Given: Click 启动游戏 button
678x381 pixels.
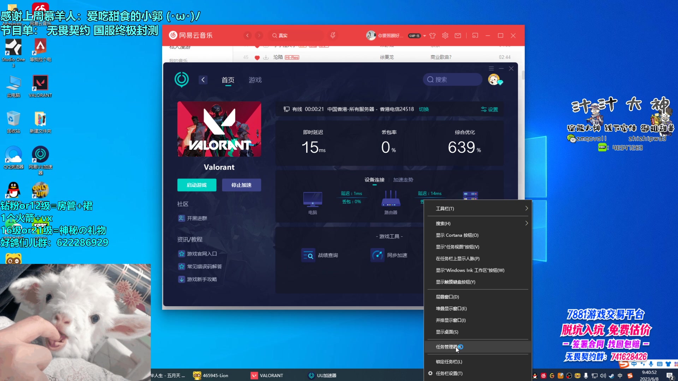Looking at the screenshot, I should 197,185.
